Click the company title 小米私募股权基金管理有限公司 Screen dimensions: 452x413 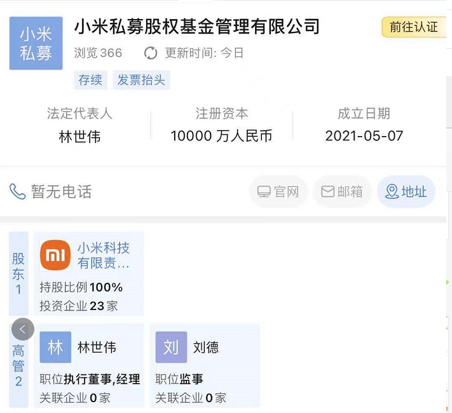point(197,27)
